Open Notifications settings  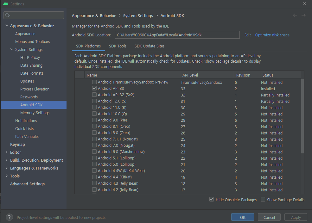pyautogui.click(x=26, y=121)
